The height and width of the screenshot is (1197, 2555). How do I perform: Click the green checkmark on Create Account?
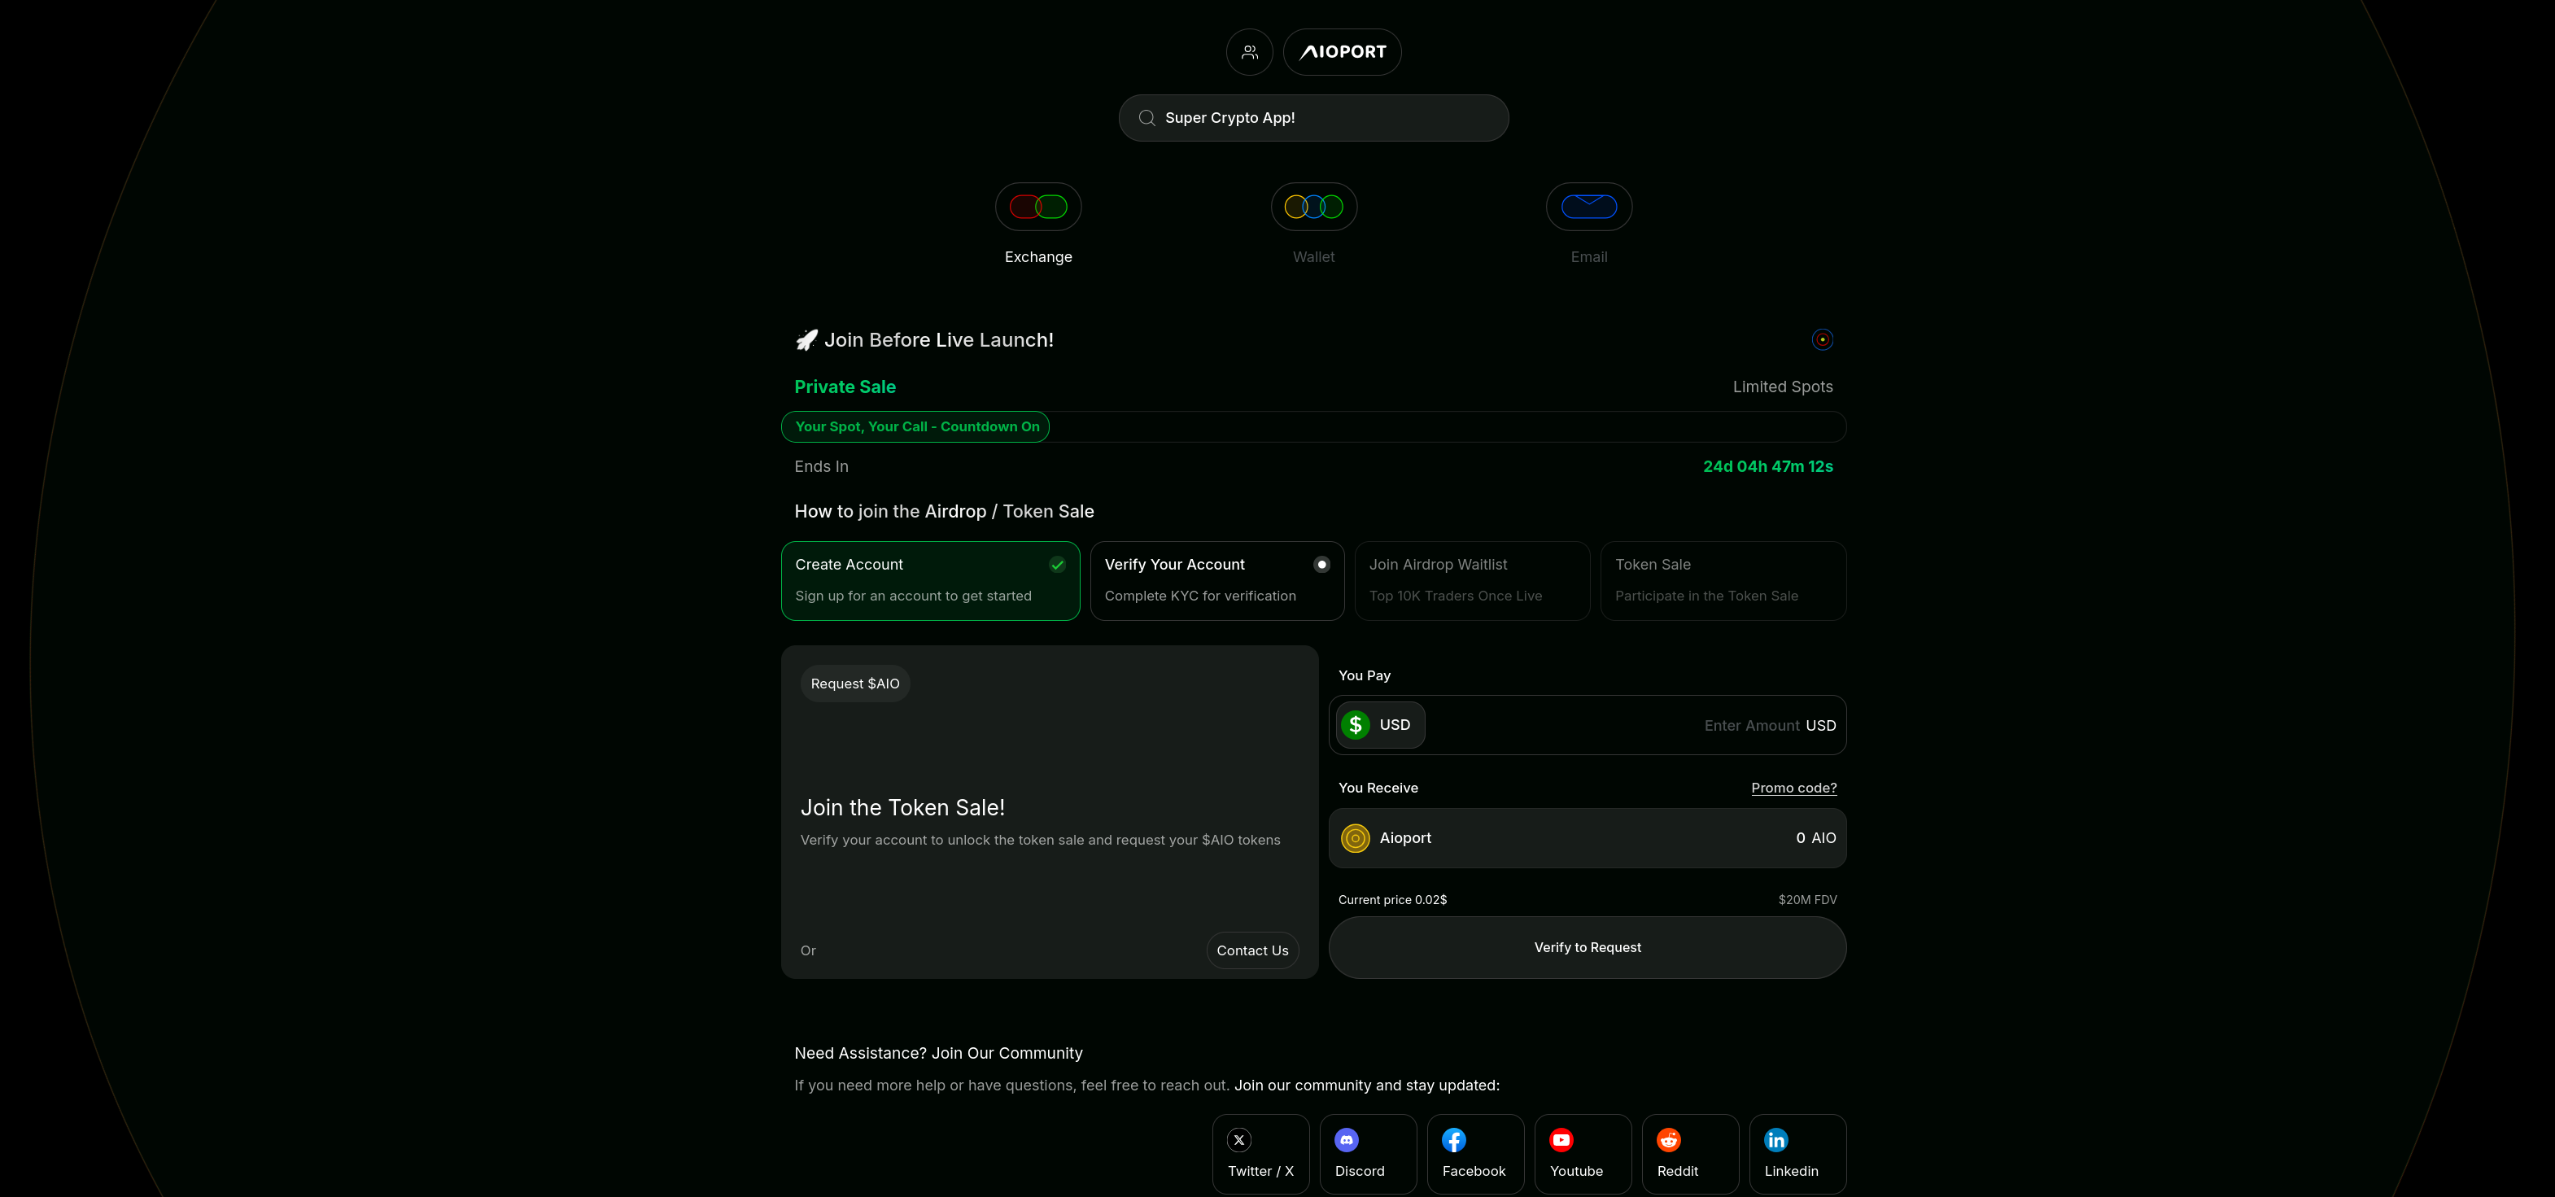pos(1057,564)
